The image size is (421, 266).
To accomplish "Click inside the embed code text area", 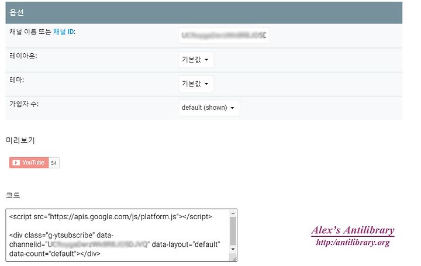I will [118, 235].
